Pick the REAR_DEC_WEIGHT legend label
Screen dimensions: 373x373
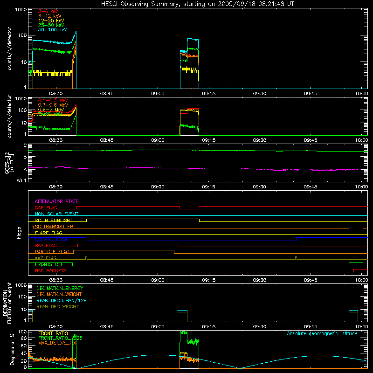57,307
